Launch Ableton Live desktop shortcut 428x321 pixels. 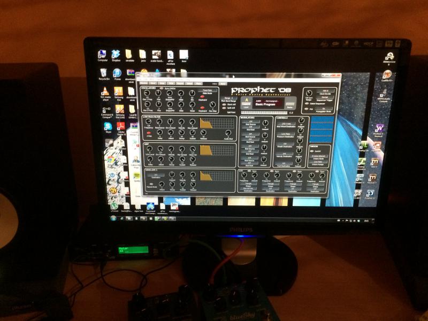coord(389,59)
